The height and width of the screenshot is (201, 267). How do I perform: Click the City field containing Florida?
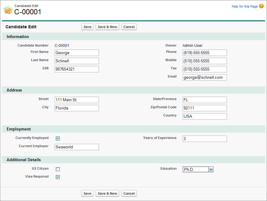(x=77, y=108)
